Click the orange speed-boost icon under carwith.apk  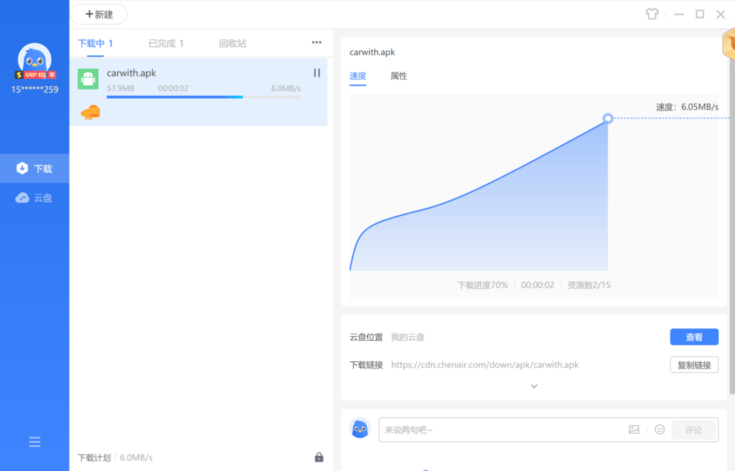point(90,113)
